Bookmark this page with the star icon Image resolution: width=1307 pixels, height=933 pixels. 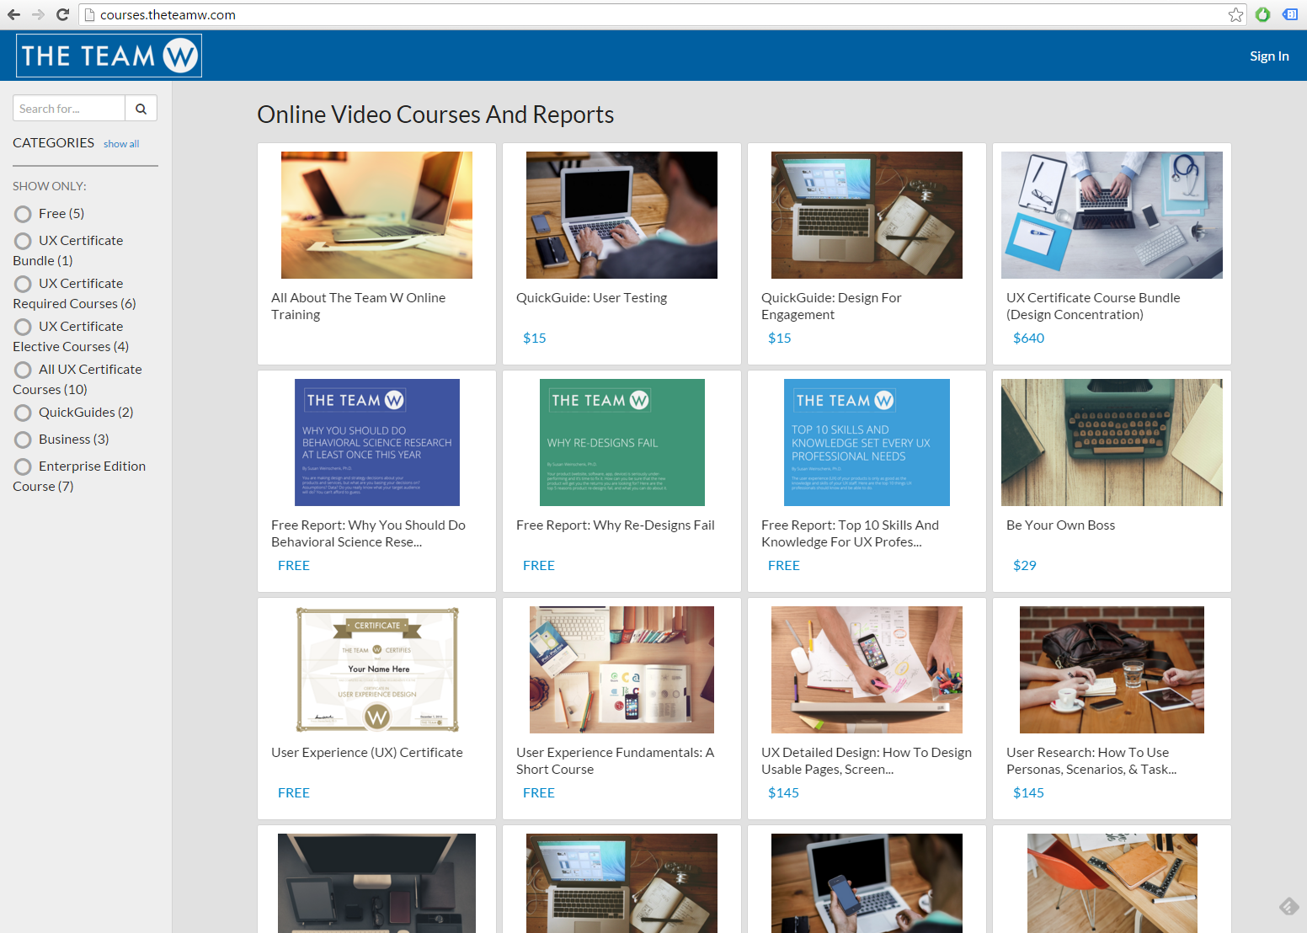click(1235, 14)
